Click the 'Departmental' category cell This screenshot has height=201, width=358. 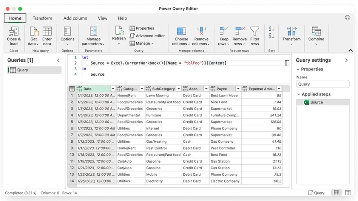[131, 115]
